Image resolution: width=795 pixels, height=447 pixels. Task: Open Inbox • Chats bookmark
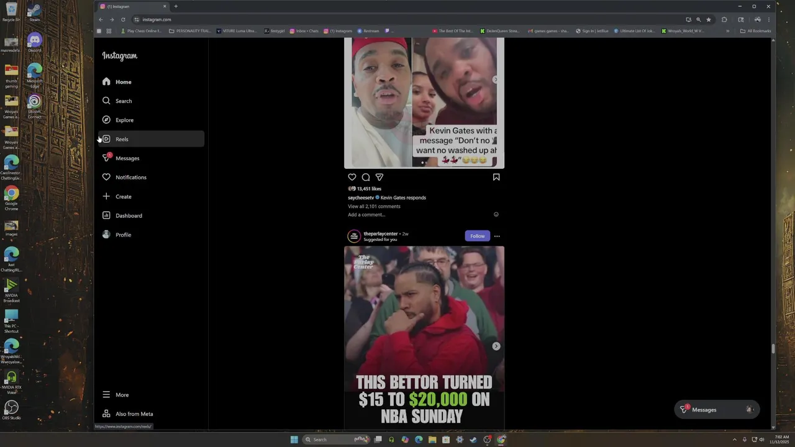click(x=304, y=31)
